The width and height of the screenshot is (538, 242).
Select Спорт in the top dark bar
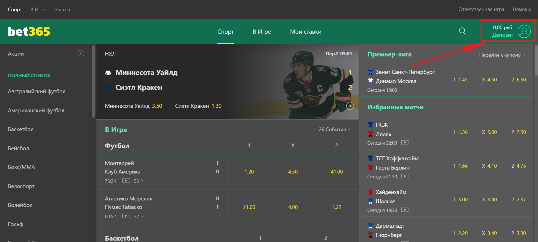point(15,10)
